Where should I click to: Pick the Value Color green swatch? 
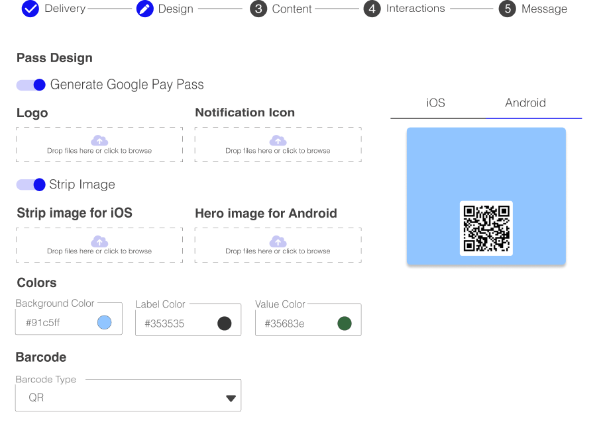(344, 323)
